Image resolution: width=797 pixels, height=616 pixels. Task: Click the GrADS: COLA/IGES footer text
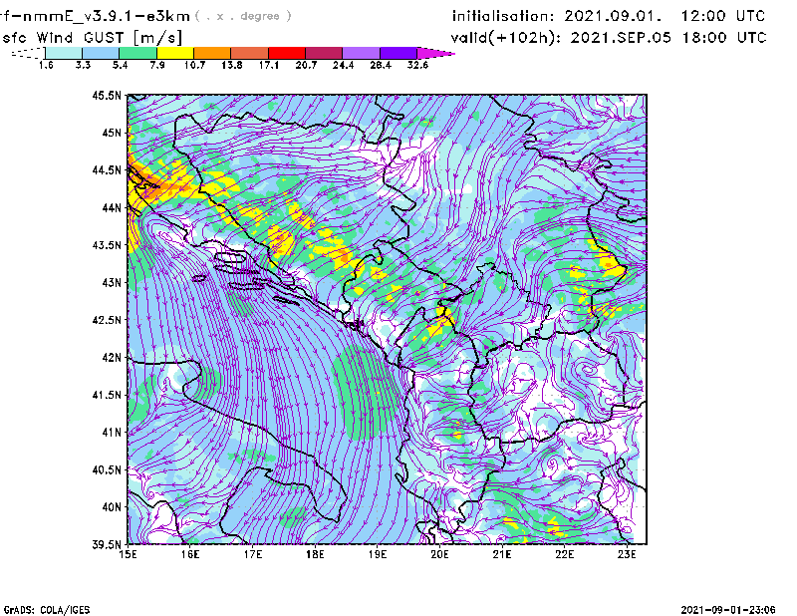coord(47,610)
